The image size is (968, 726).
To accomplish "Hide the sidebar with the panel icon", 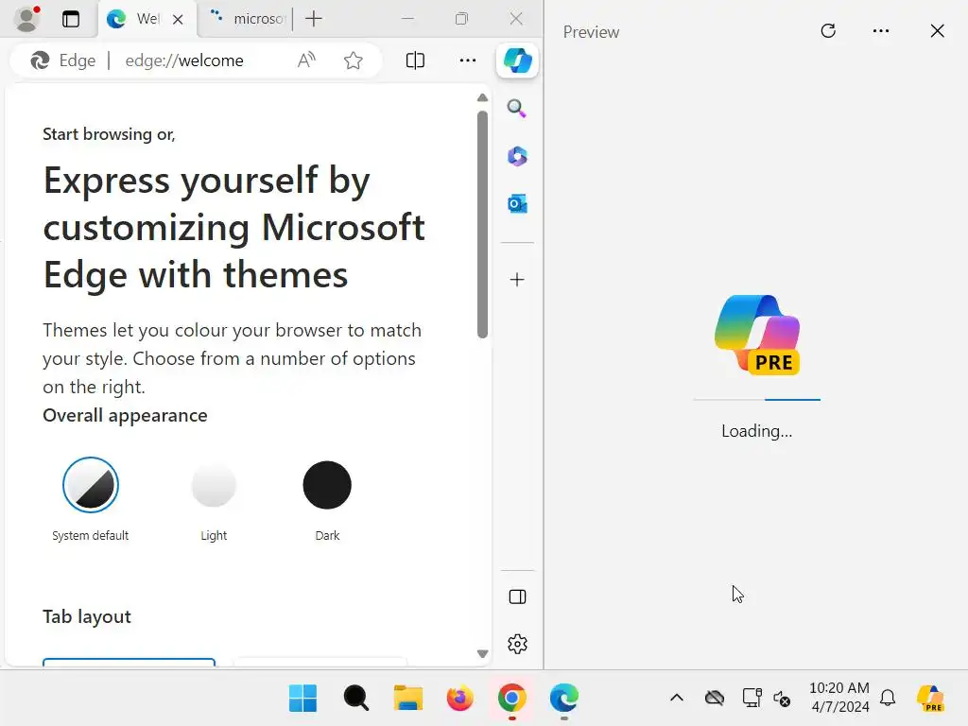I will 517,597.
